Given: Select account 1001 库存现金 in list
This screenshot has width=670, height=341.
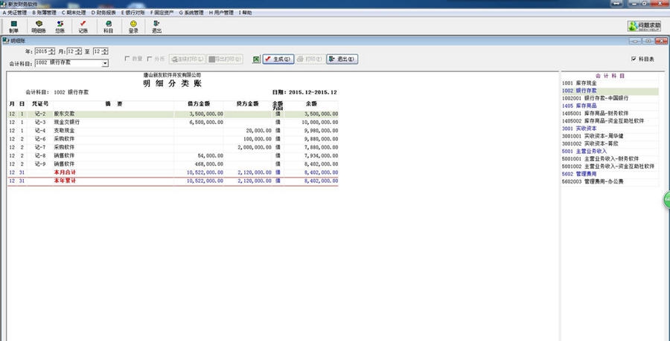Looking at the screenshot, I should click(610, 83).
